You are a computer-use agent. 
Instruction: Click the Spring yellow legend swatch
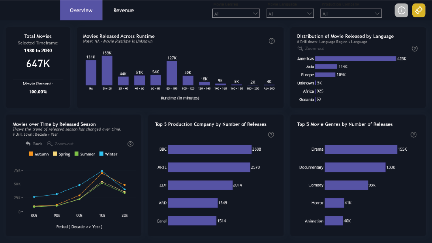tap(56, 154)
